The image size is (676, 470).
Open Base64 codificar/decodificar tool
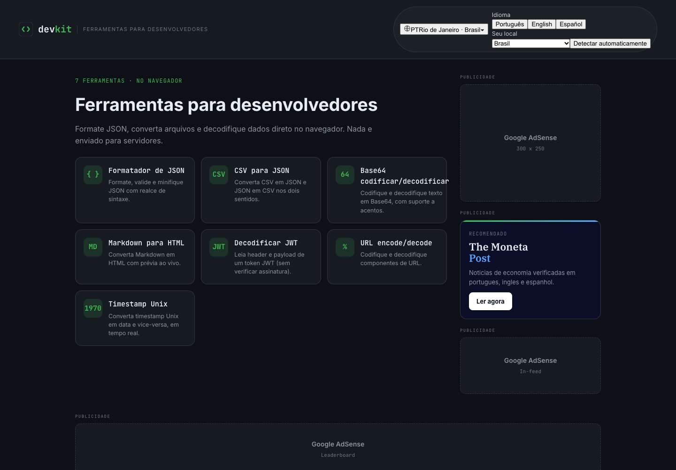pos(387,190)
